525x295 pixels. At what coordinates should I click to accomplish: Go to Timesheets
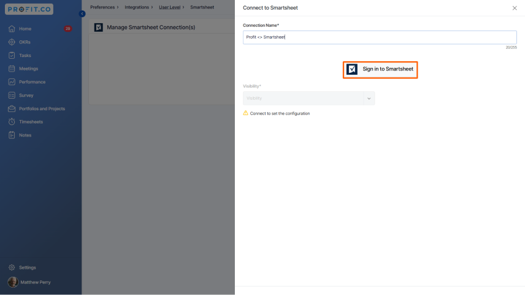31,122
